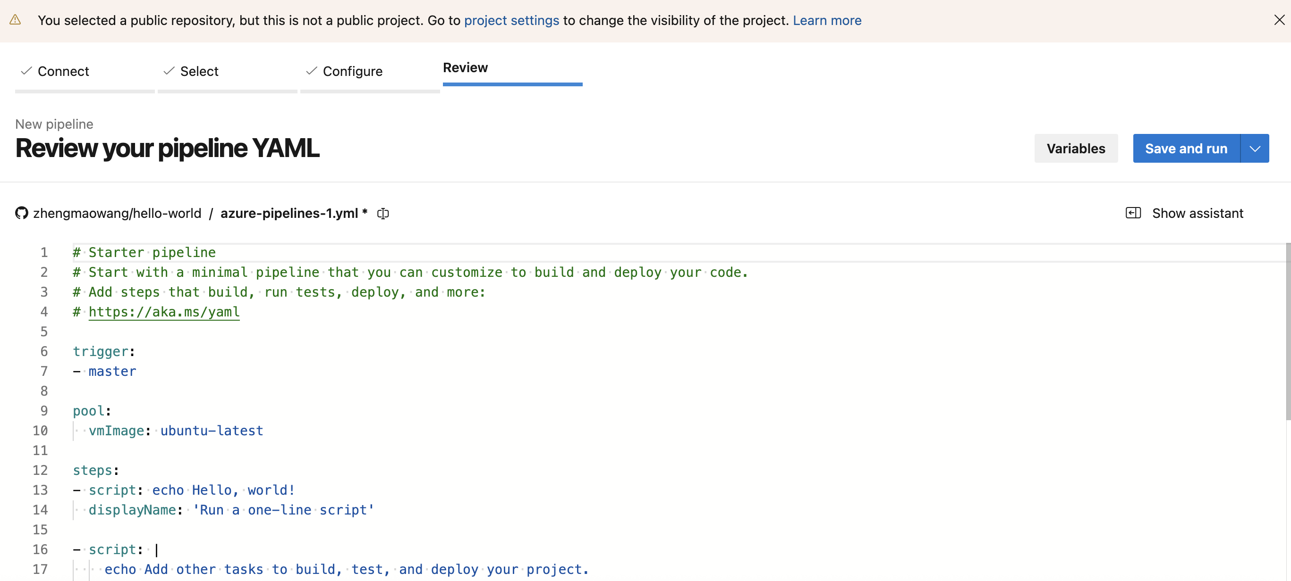Screen dimensions: 1291x581
Task: Follow the Learn more link
Action: coord(827,21)
